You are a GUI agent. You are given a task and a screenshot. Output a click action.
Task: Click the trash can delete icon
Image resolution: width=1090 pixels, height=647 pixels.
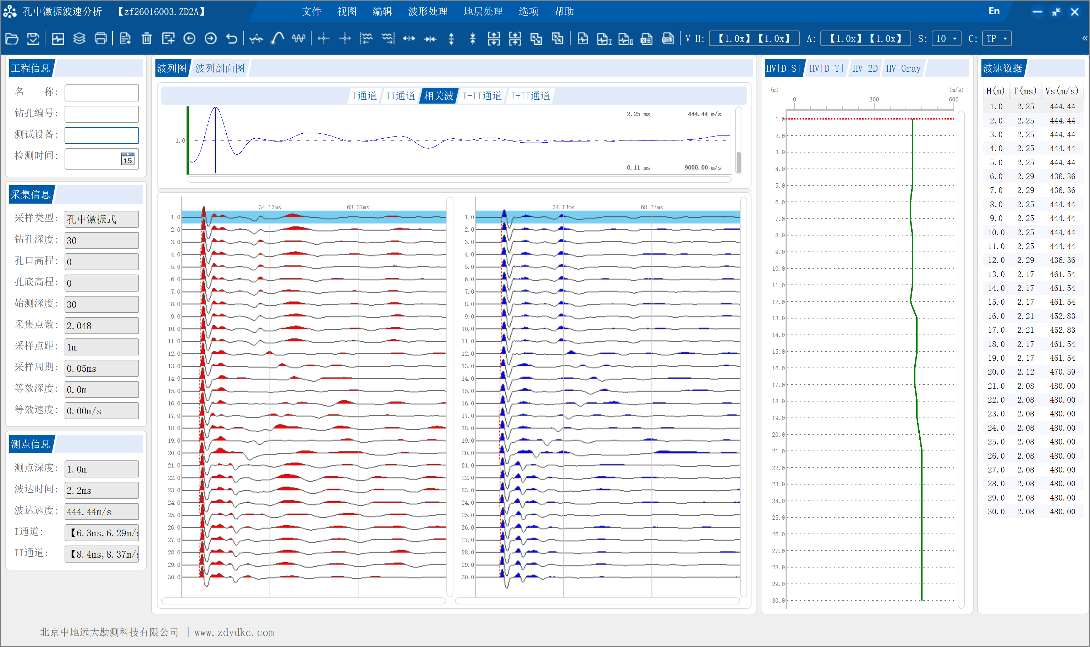(x=147, y=39)
